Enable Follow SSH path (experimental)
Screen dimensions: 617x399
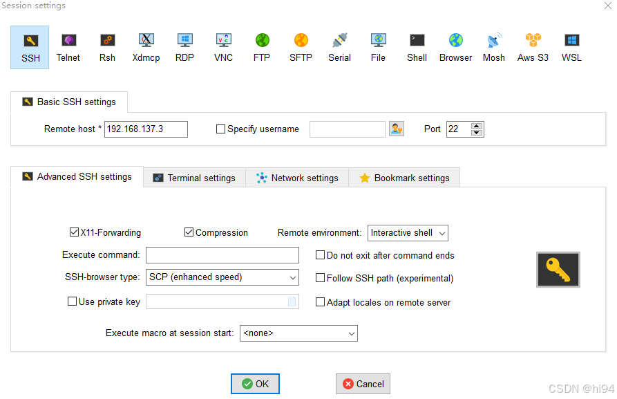coord(321,278)
